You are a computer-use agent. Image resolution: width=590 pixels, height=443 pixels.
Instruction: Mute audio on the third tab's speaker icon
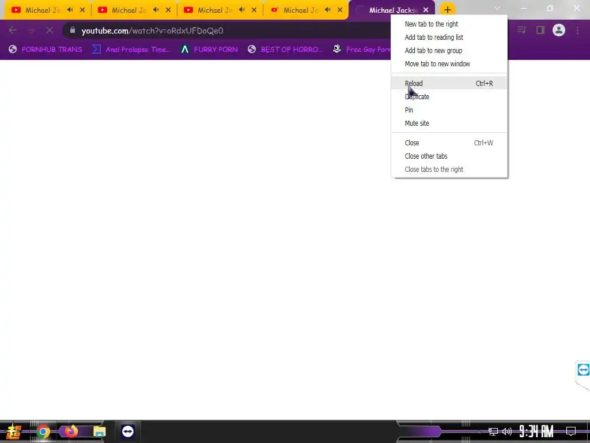(x=241, y=10)
